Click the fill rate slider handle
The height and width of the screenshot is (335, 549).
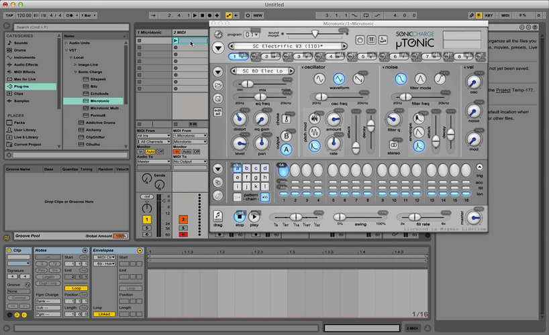[414, 217]
